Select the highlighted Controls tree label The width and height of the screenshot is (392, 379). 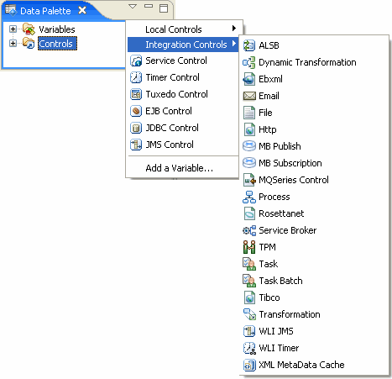click(57, 44)
